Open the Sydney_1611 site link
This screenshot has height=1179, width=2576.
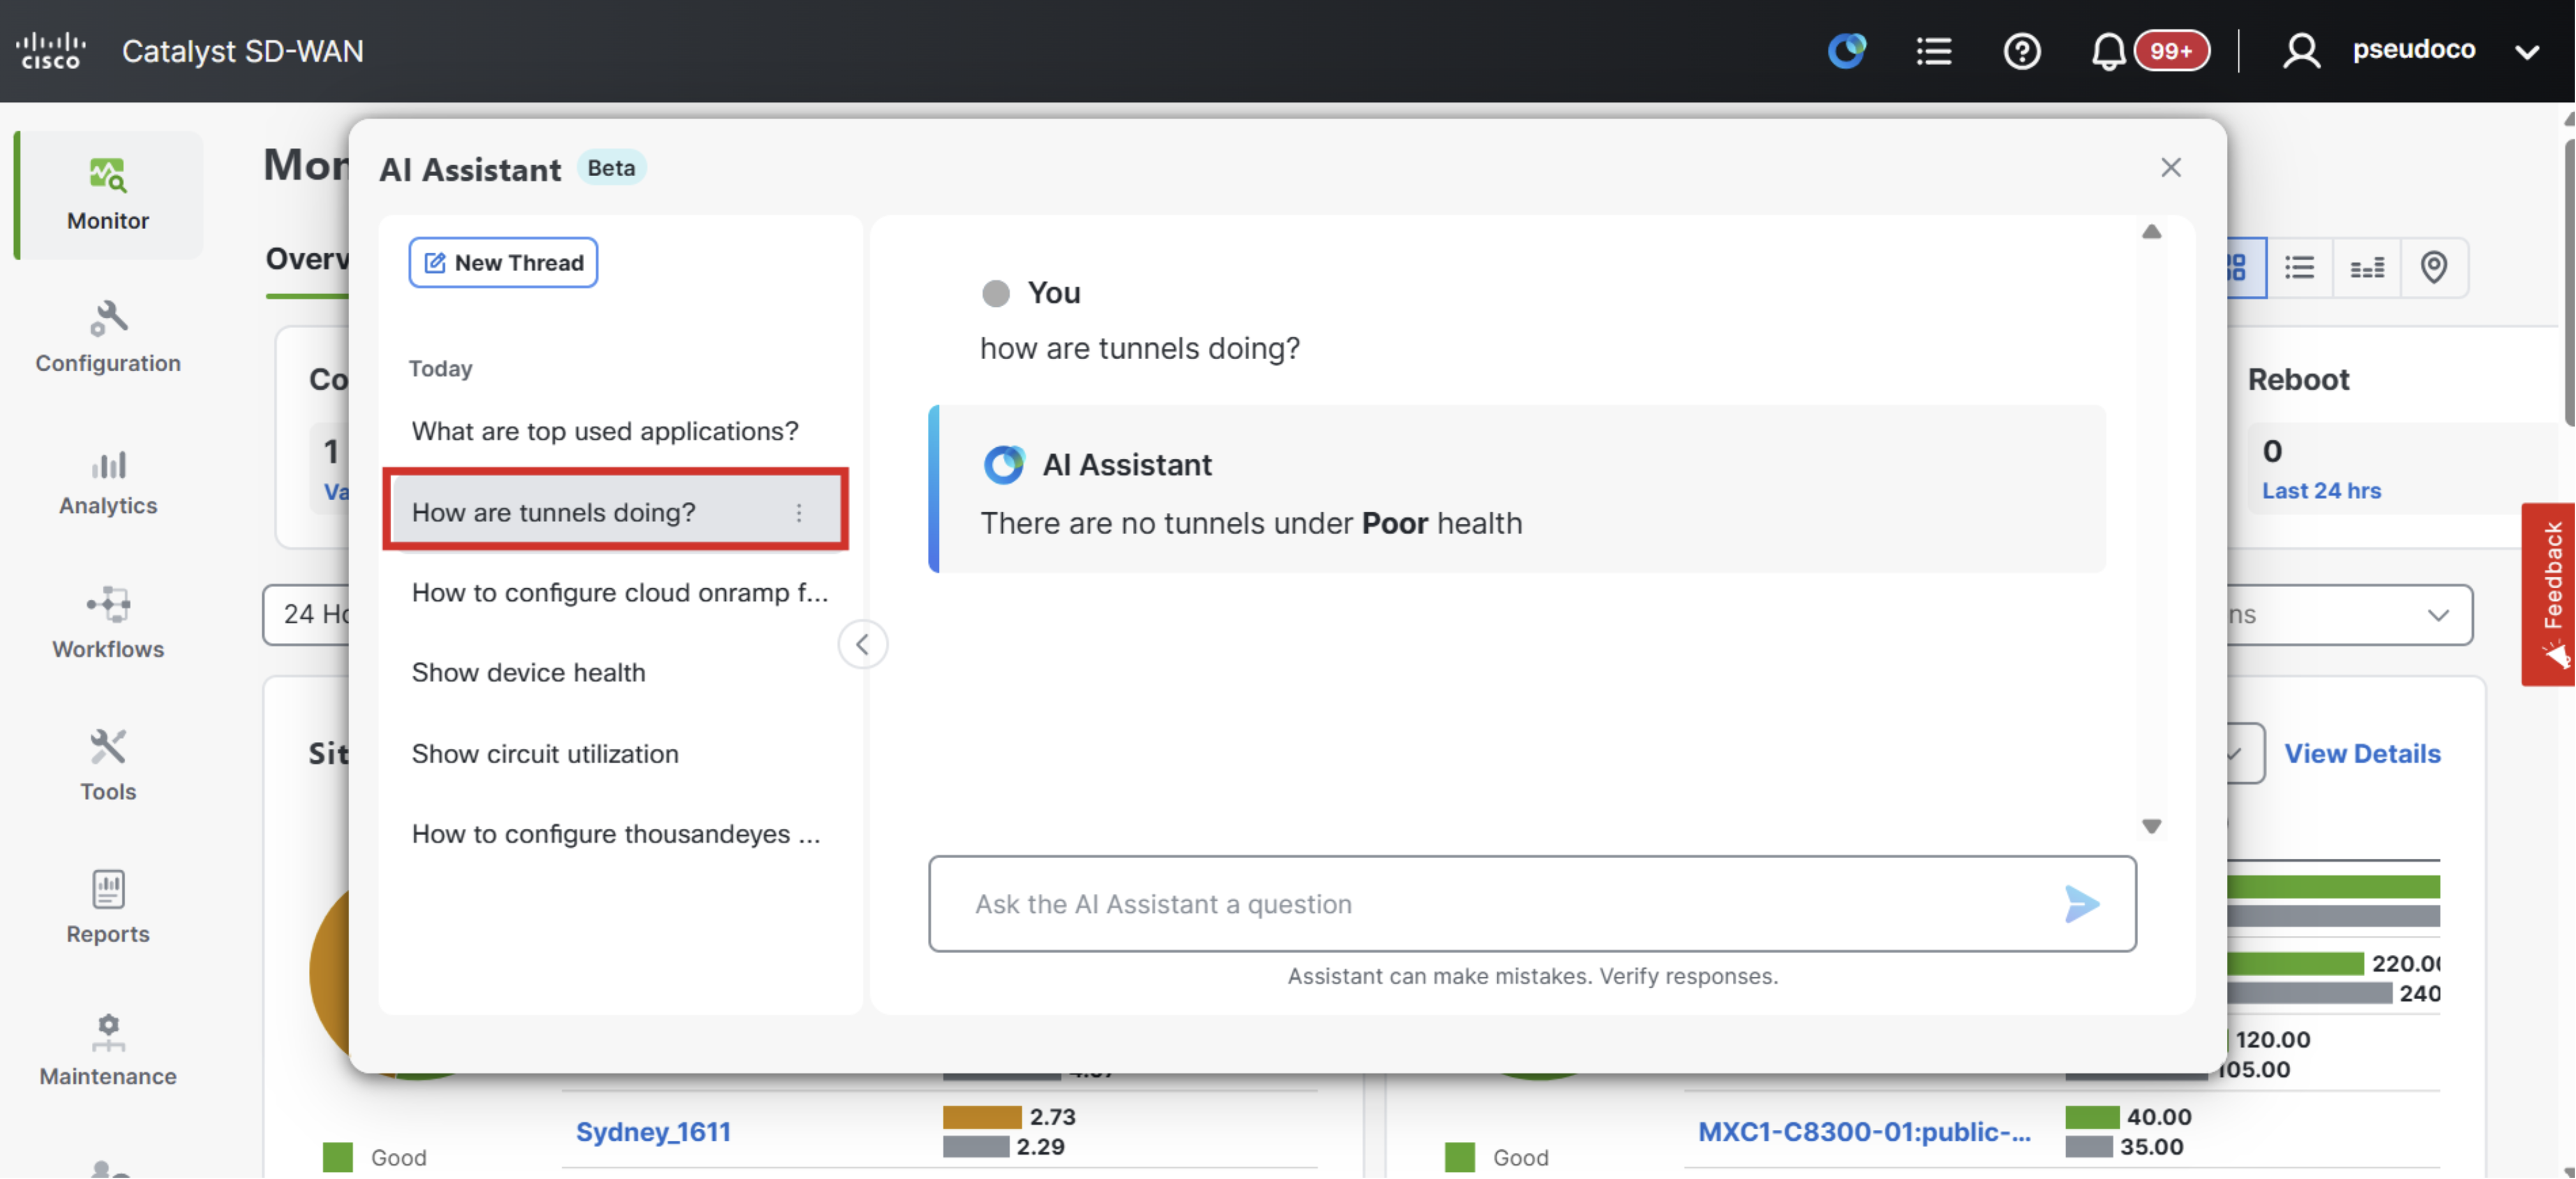(x=653, y=1131)
